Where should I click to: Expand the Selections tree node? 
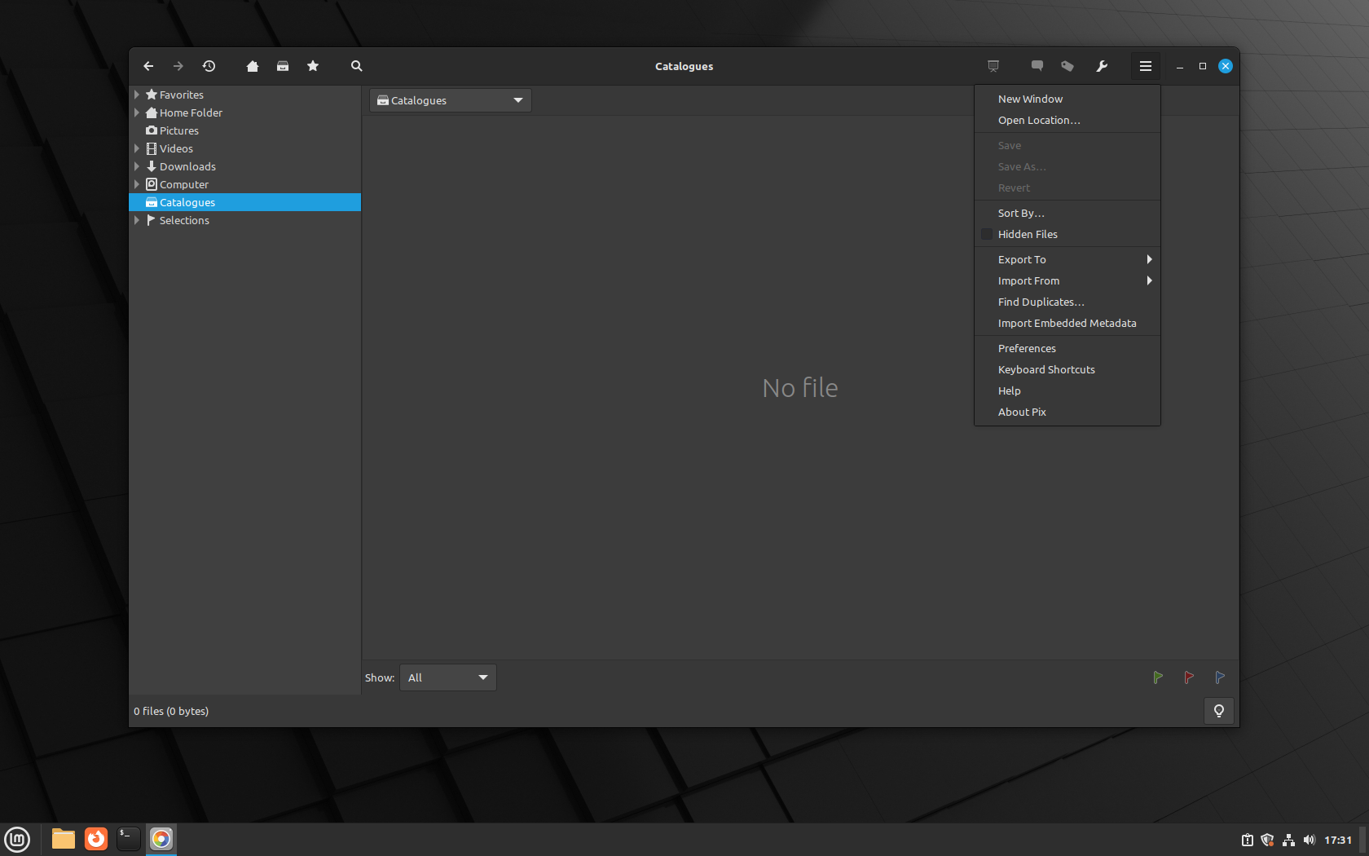(x=137, y=220)
